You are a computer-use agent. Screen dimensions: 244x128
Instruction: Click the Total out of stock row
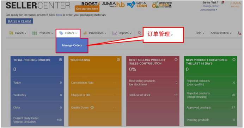(153, 95)
